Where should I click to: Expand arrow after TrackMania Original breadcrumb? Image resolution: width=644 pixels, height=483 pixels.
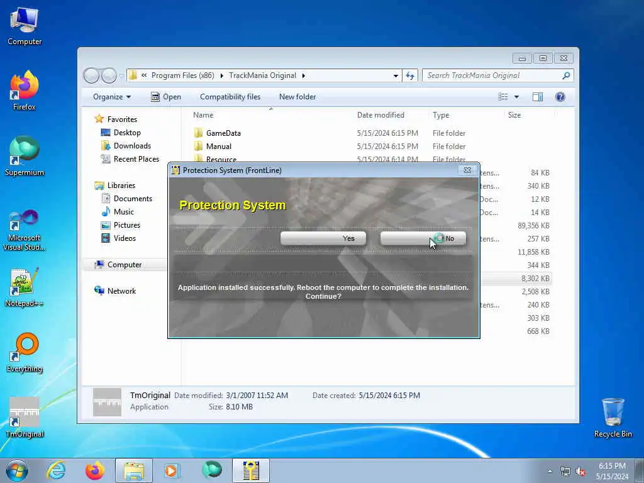point(304,75)
